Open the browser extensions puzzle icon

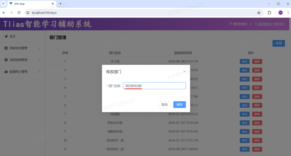click(269, 13)
